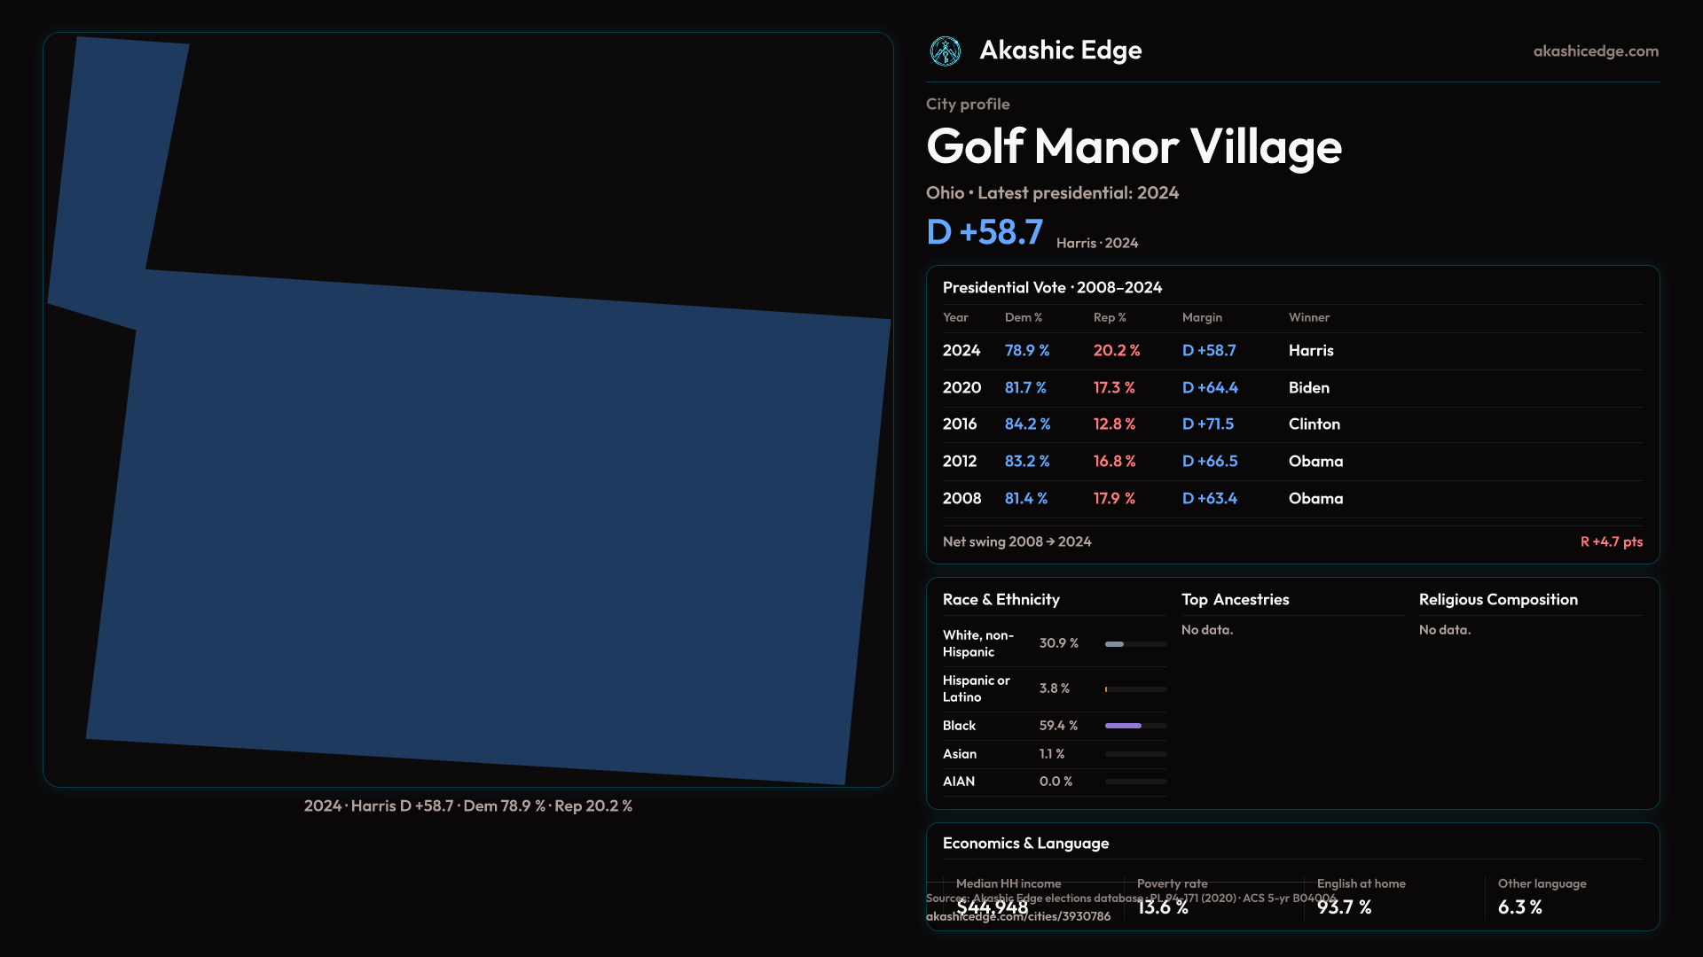Click the Race & Ethnicity heading
Image resolution: width=1703 pixels, height=957 pixels.
pyautogui.click(x=1001, y=600)
